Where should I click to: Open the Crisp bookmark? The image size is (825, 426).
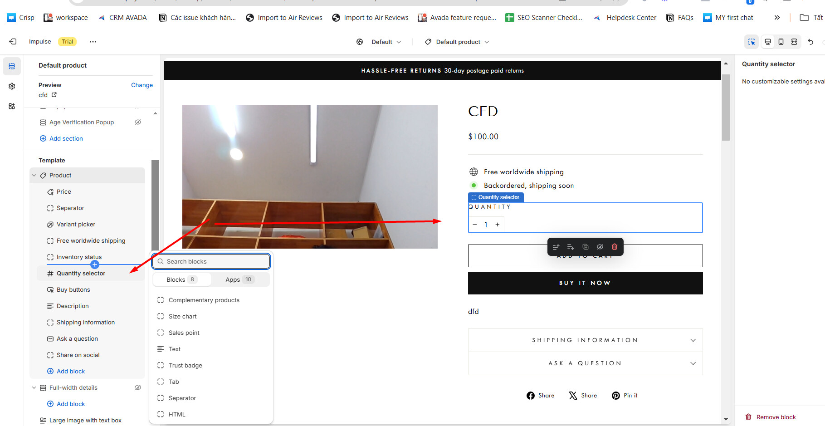tap(21, 18)
